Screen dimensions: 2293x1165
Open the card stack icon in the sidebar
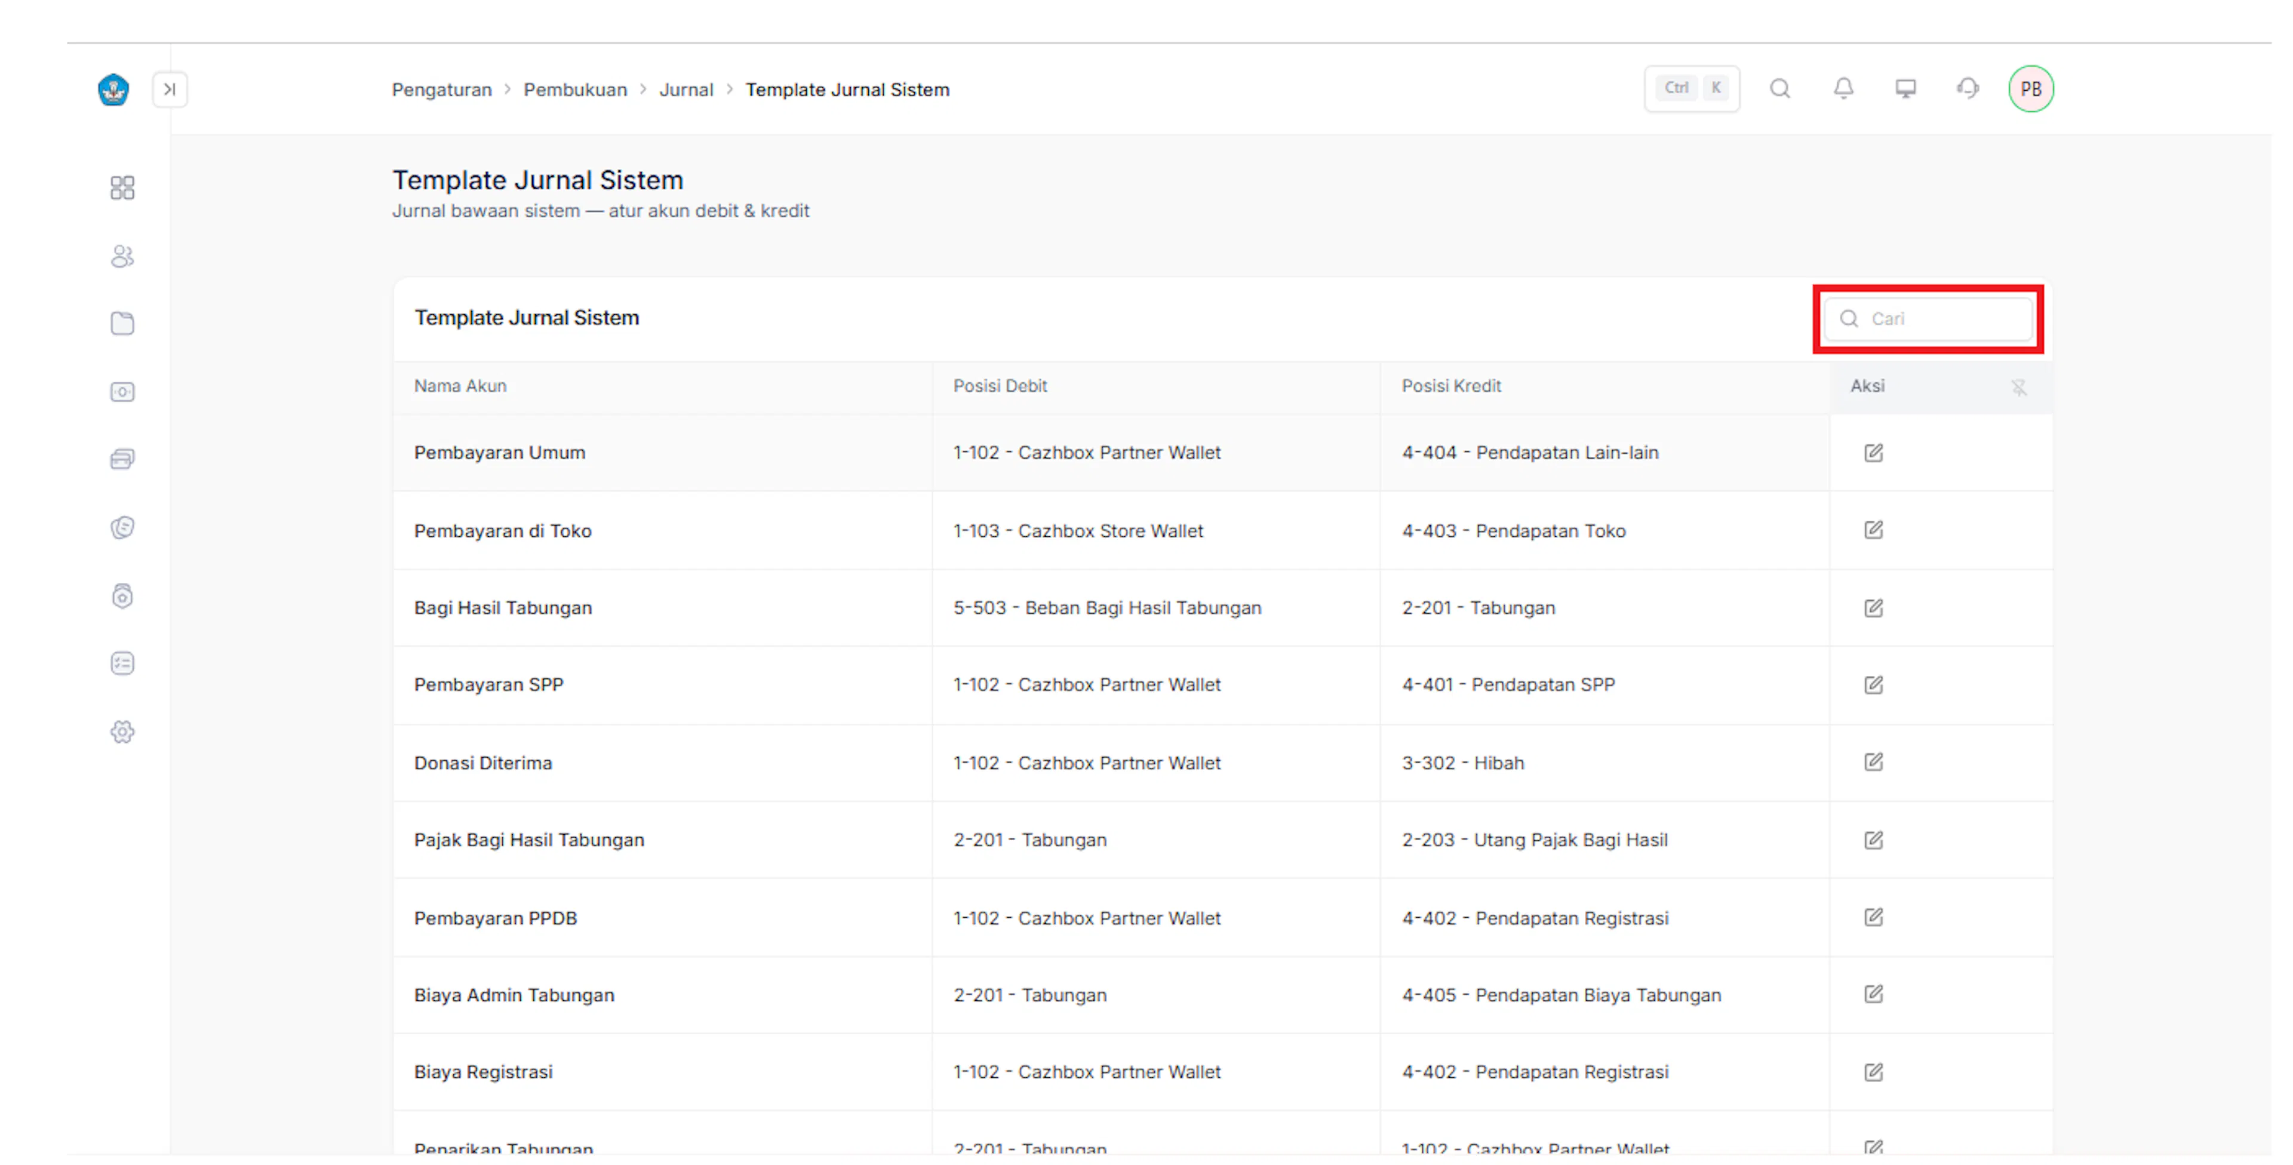point(123,459)
